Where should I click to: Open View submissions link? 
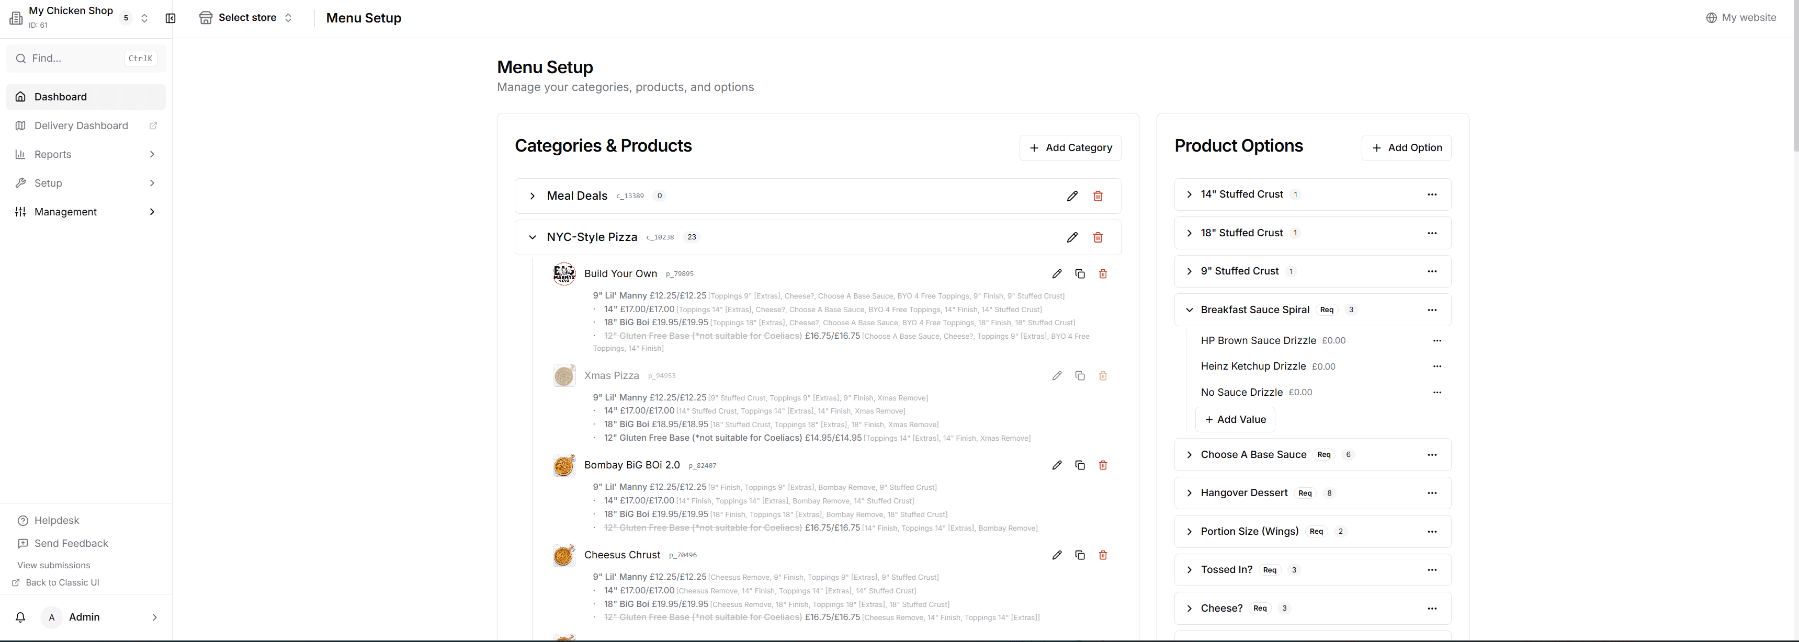click(x=54, y=565)
